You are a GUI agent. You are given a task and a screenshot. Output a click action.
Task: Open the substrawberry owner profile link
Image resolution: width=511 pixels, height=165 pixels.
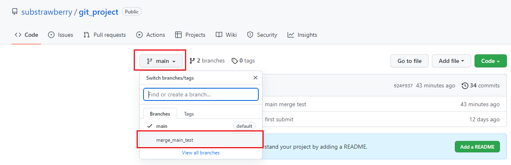click(x=47, y=12)
